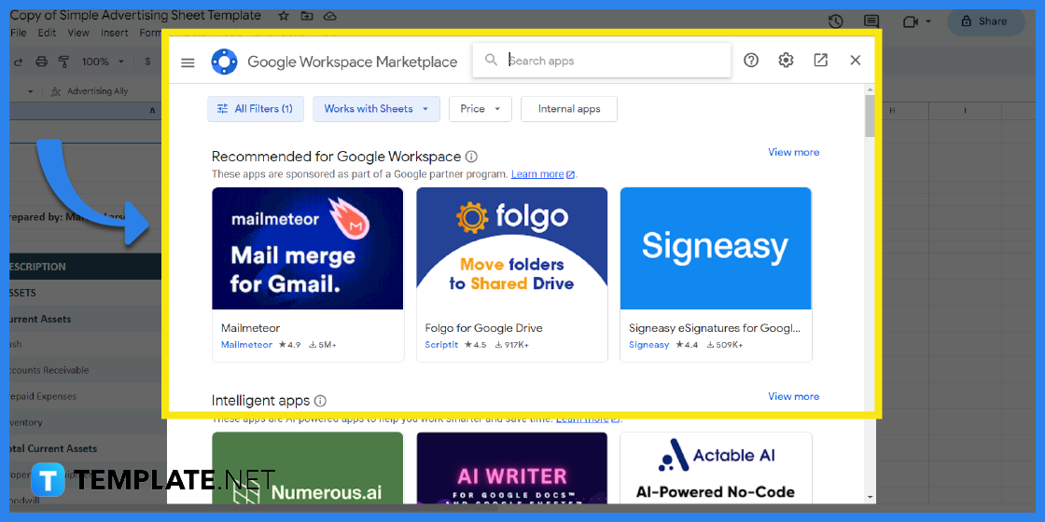
Task: Open the Marketplace hamburger main menu
Action: 188,62
